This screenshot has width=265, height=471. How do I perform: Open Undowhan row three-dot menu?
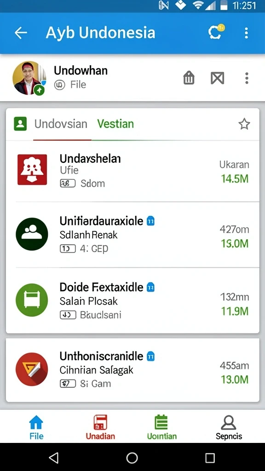(247, 78)
